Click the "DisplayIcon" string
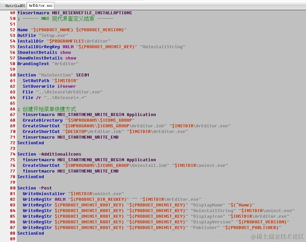Screen dimensions: 306x242 pos(208,216)
